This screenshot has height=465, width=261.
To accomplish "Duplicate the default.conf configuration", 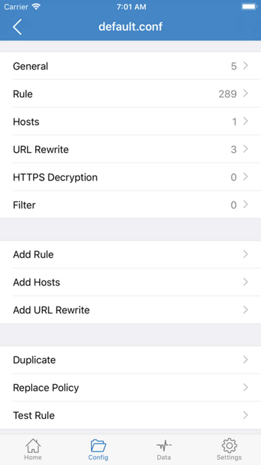I will click(130, 360).
